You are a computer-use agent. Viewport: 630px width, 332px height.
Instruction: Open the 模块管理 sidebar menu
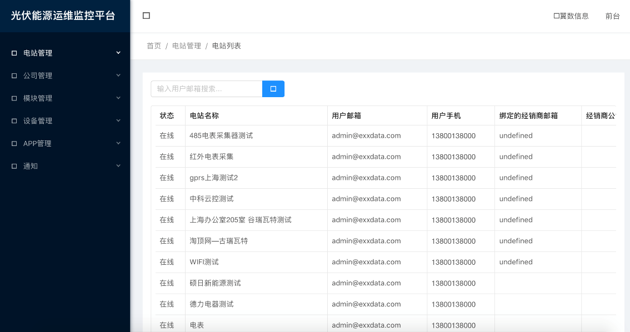tap(38, 98)
